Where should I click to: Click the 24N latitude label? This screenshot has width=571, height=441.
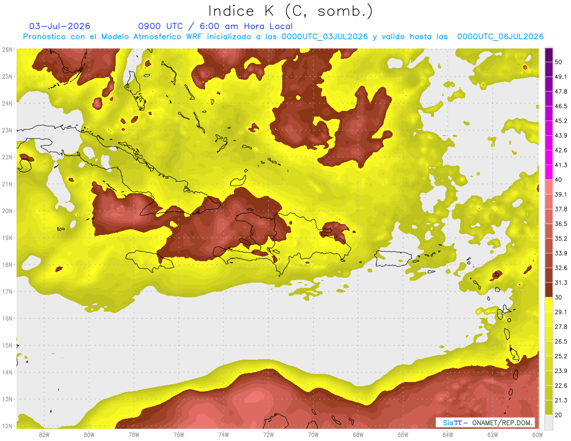[x=7, y=103]
